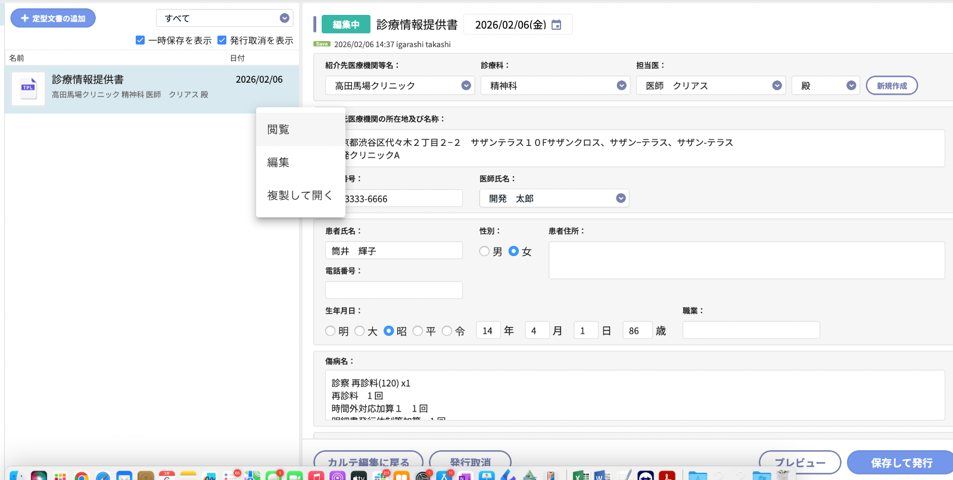953x480 pixels.
Task: Click the birth year field showing 14
Action: point(488,331)
